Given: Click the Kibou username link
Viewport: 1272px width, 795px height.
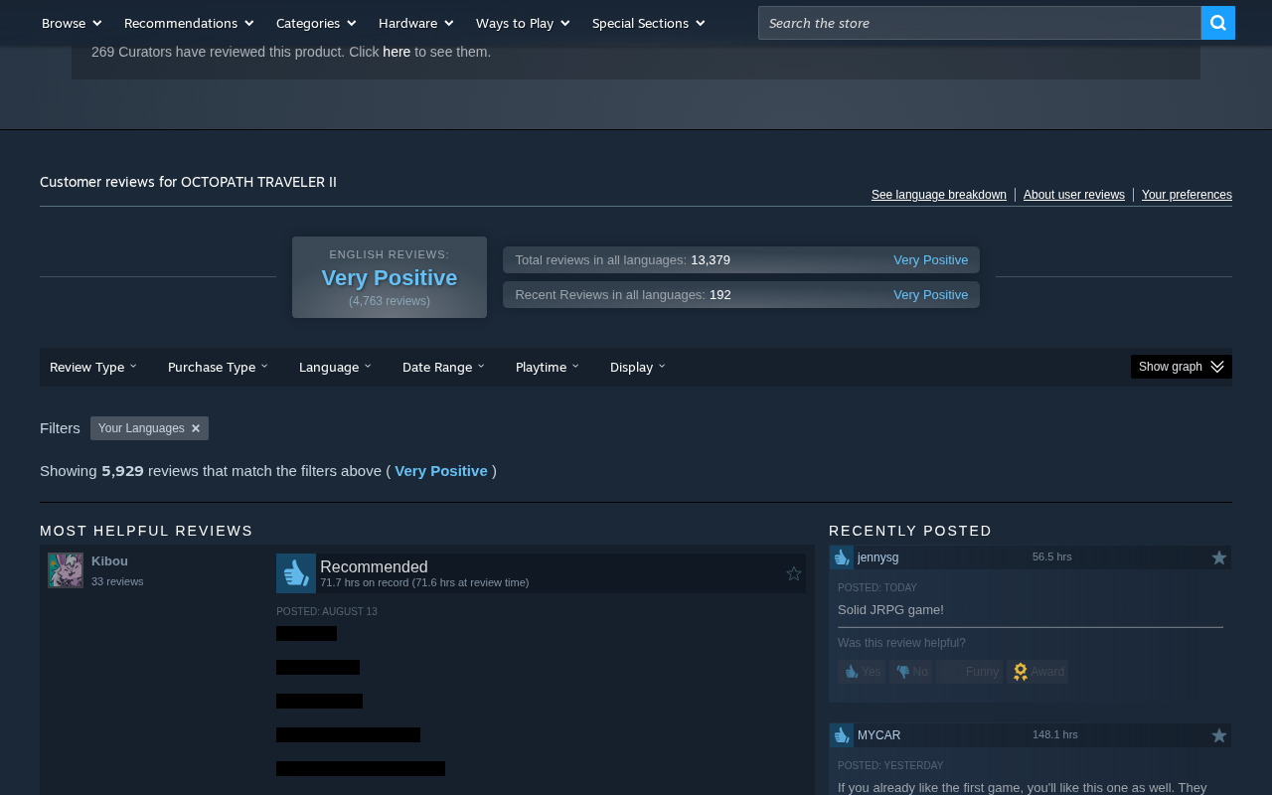Looking at the screenshot, I should (x=109, y=561).
